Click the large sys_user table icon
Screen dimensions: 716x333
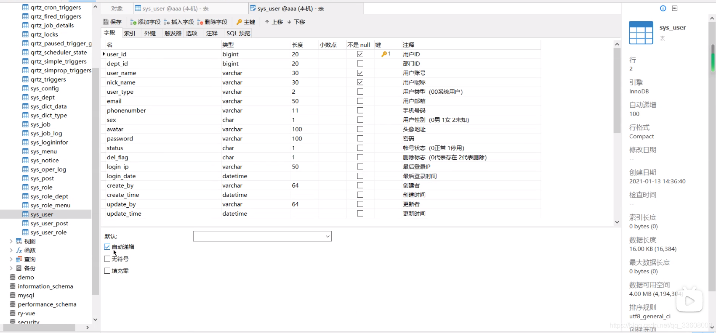[x=641, y=33]
